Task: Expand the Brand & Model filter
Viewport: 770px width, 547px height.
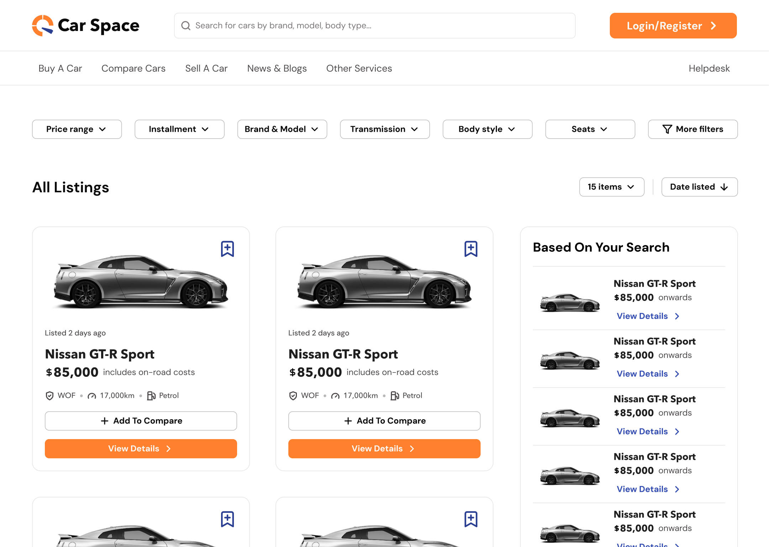Action: [282, 129]
